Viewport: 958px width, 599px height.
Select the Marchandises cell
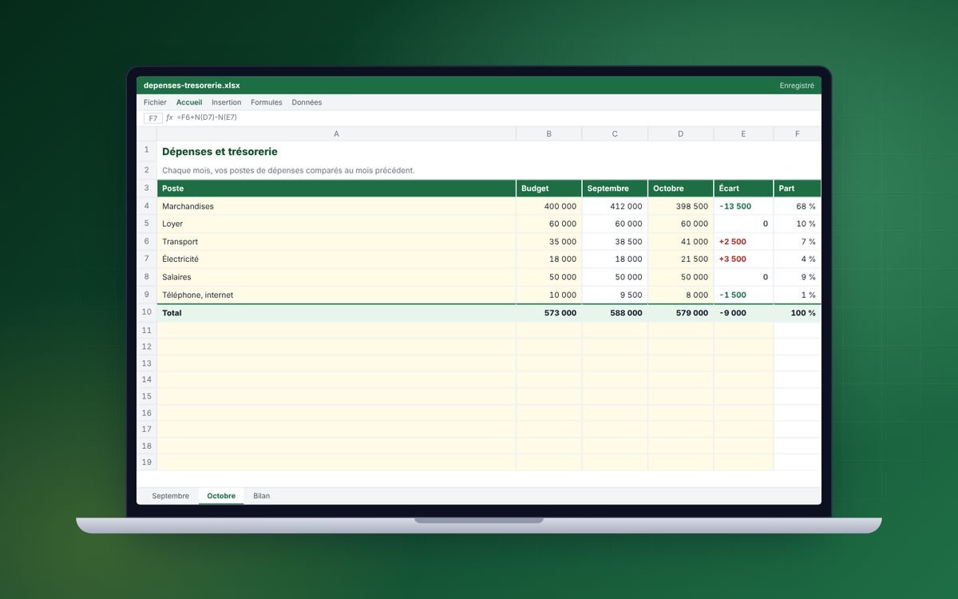(336, 206)
